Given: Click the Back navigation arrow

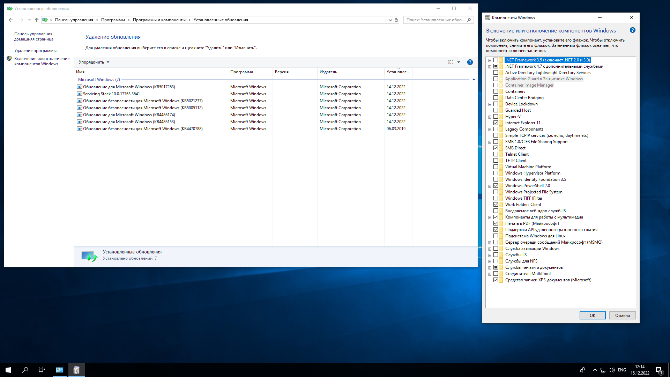Looking at the screenshot, I should coord(11,20).
